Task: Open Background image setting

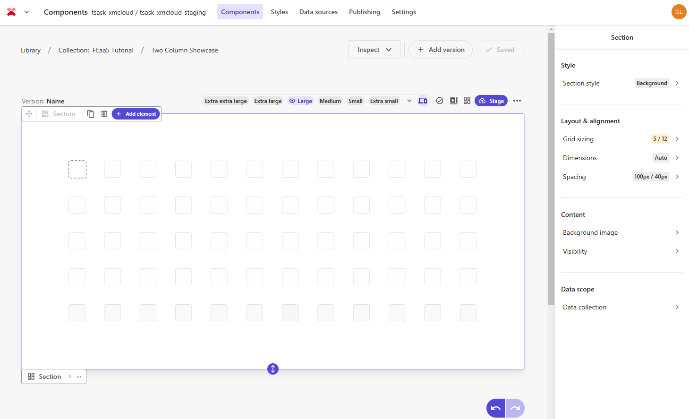Action: coord(622,232)
